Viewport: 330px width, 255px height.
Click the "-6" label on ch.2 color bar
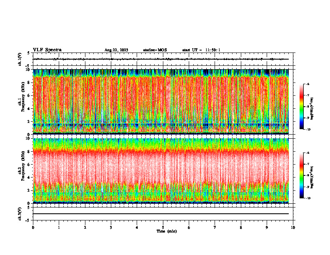(307, 153)
